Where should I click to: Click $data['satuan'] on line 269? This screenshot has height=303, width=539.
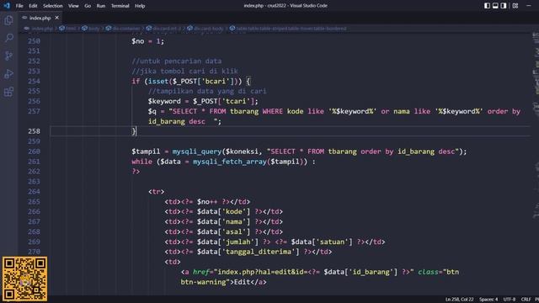point(322,242)
